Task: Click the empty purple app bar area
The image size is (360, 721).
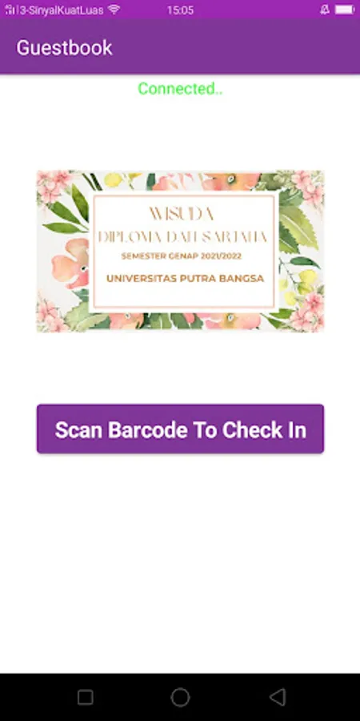Action: pos(237,48)
